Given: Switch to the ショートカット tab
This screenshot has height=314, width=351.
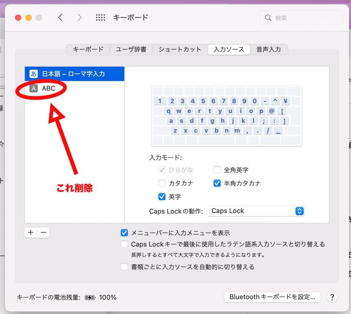Looking at the screenshot, I should pos(180,49).
